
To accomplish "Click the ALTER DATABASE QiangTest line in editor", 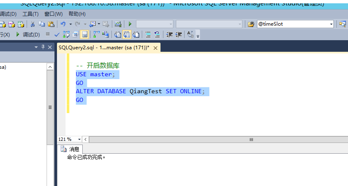I will (140, 91).
